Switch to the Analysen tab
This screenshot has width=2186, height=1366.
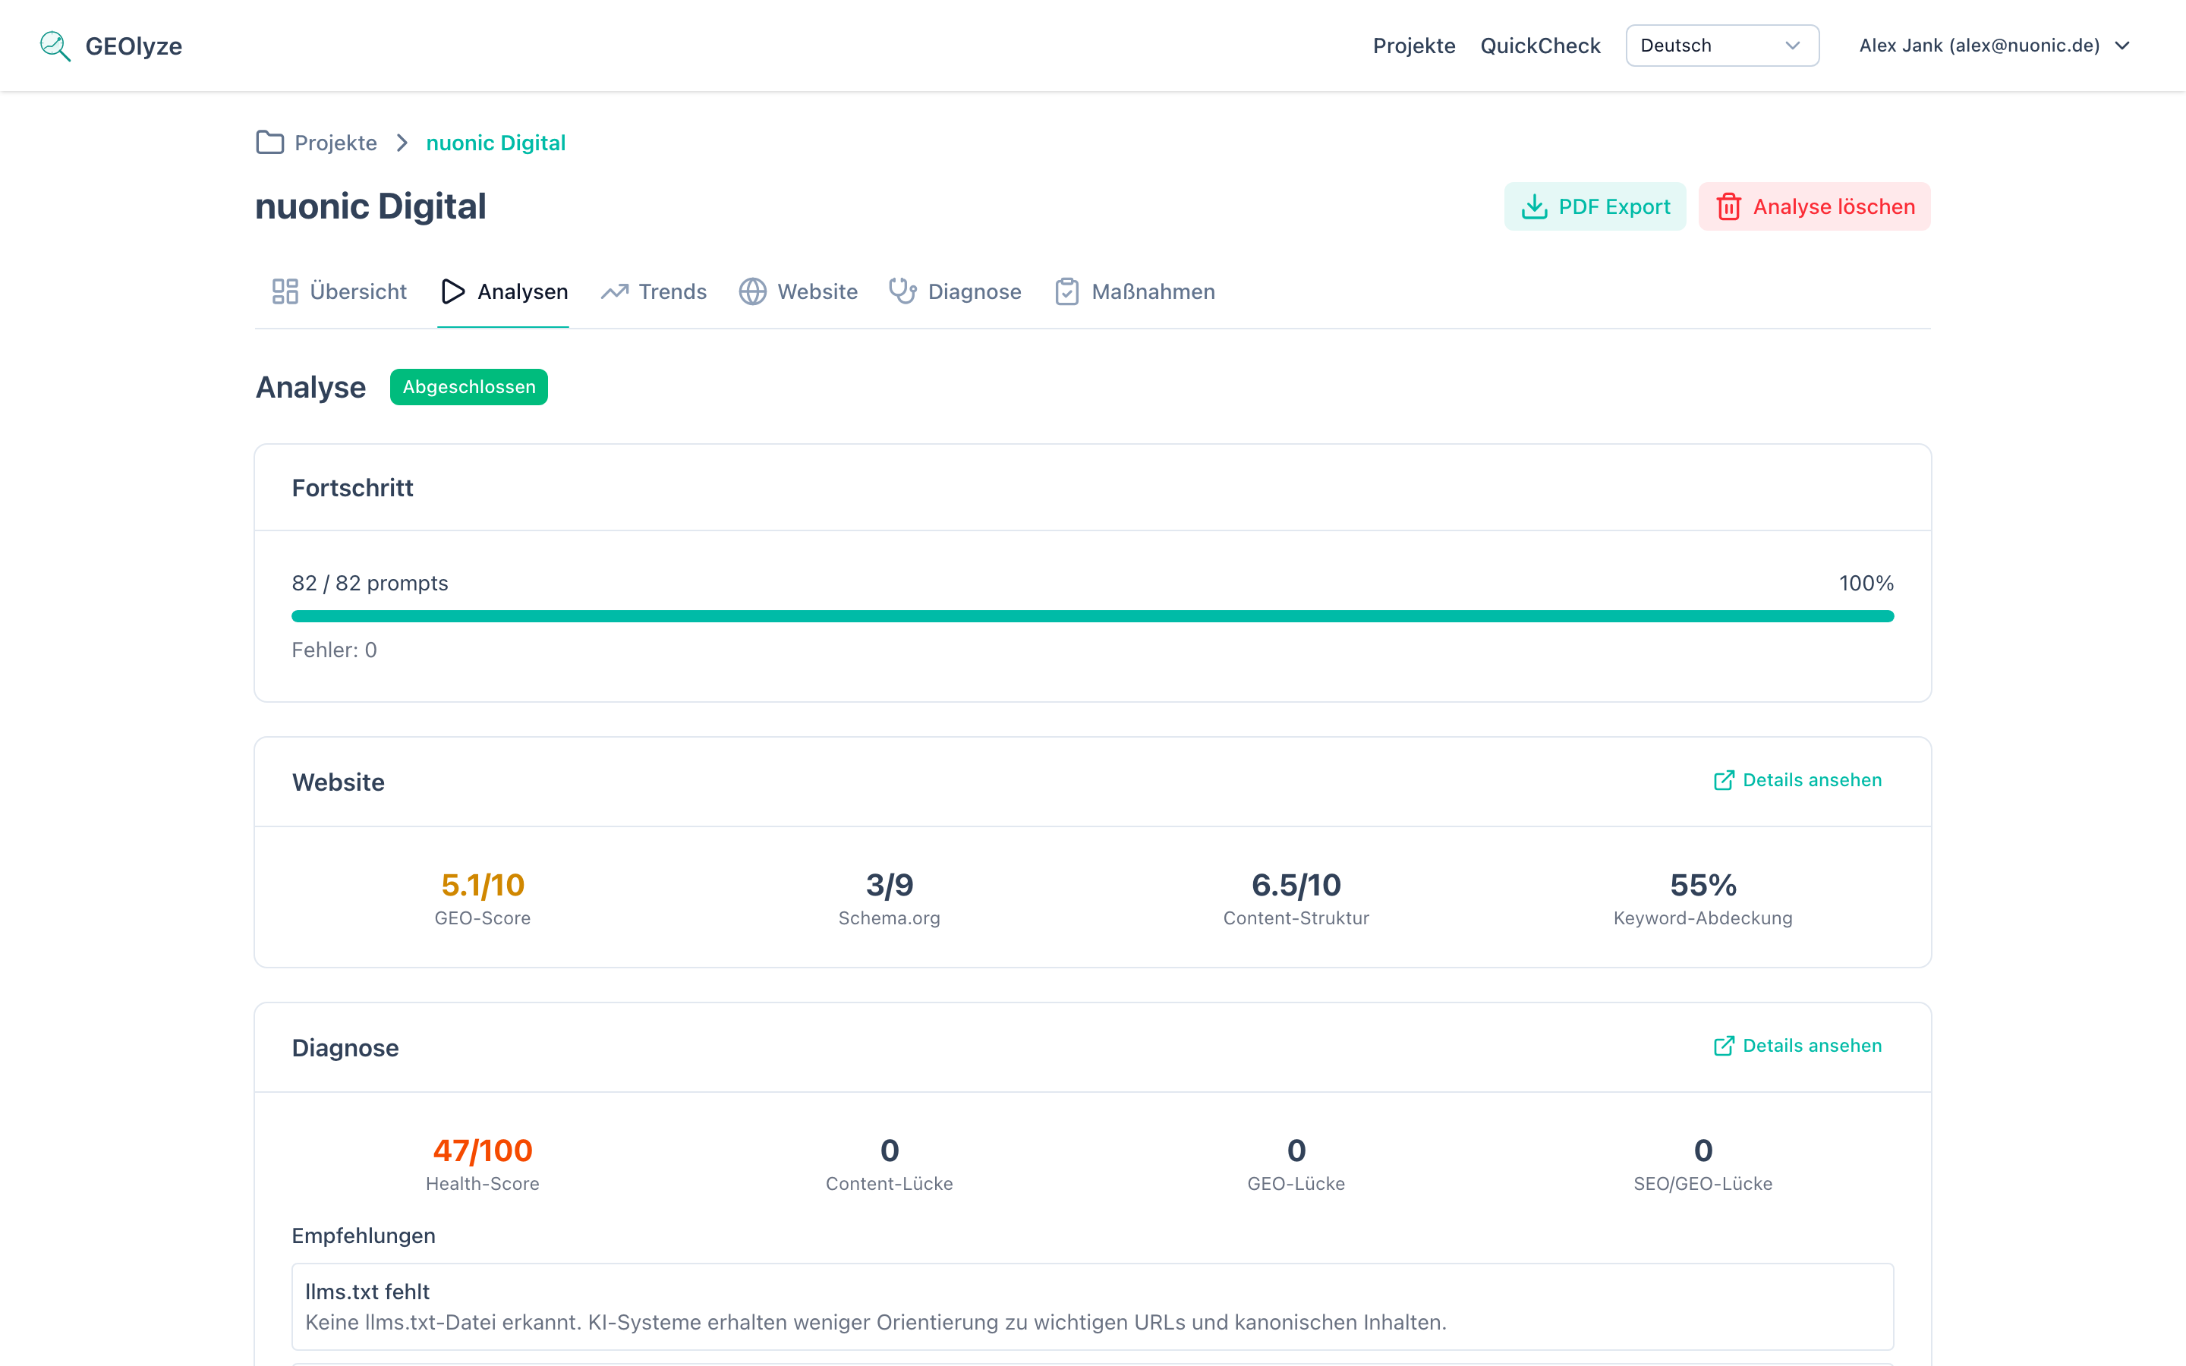pyautogui.click(x=504, y=292)
